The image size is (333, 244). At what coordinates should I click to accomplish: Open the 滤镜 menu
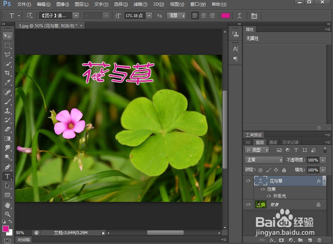140,4
